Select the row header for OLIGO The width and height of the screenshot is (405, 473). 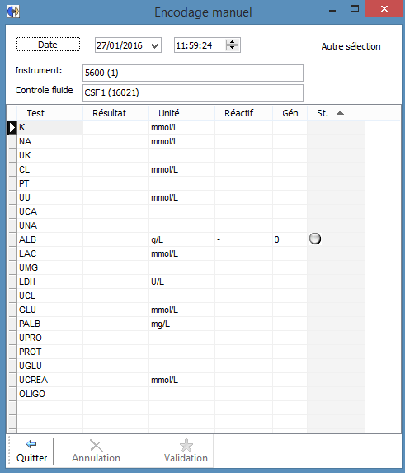point(12,394)
